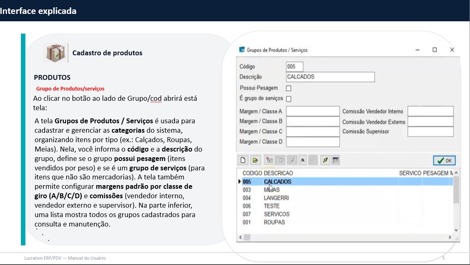Click the open folder toolbar icon

[254, 161]
